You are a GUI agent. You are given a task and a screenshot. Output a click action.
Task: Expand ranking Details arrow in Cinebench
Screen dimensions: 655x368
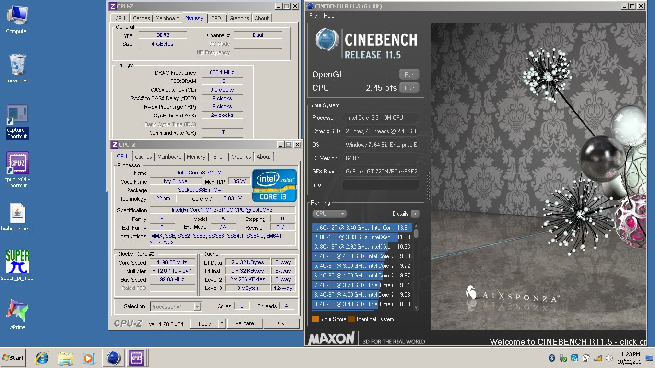pos(415,214)
